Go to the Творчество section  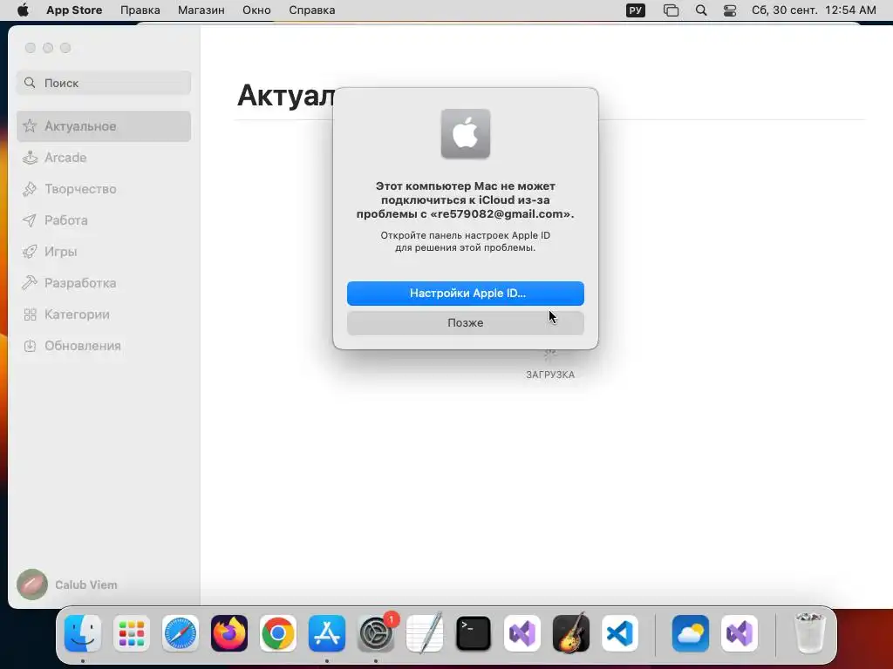(104, 189)
